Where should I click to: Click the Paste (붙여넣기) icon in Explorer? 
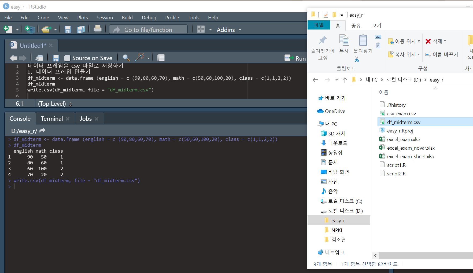pyautogui.click(x=363, y=40)
